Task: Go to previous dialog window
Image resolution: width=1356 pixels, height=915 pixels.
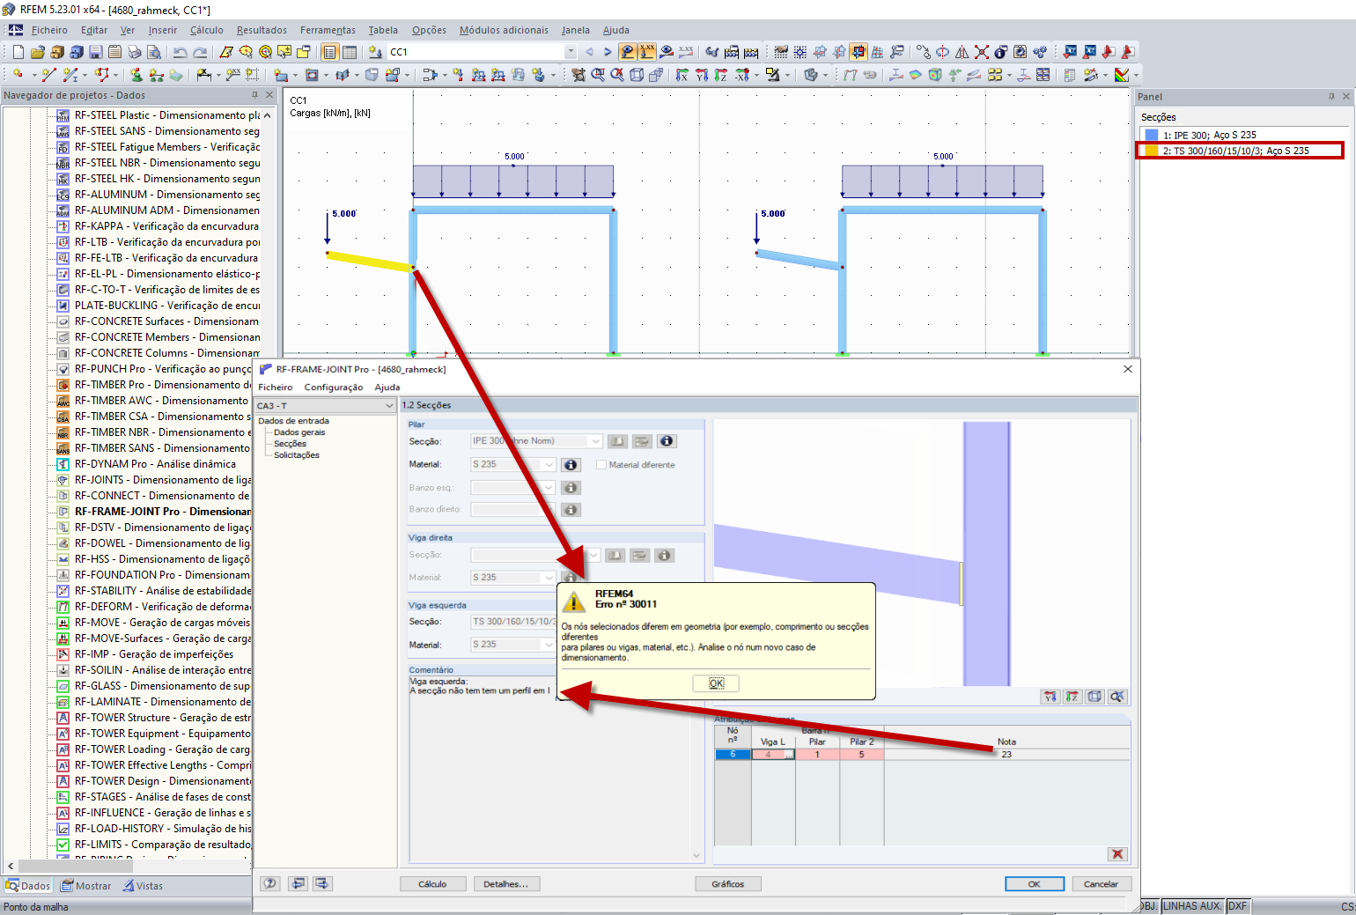Action: click(x=298, y=883)
